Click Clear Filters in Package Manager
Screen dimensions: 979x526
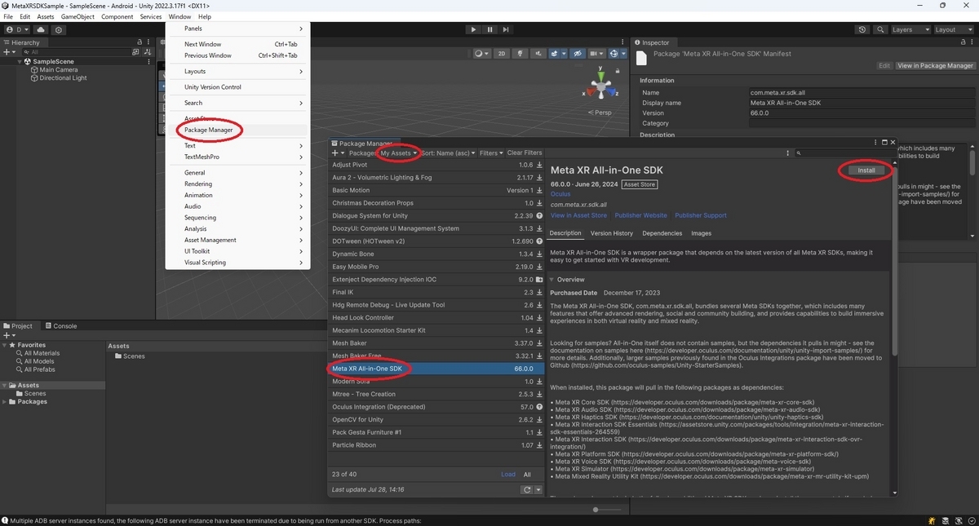point(525,152)
